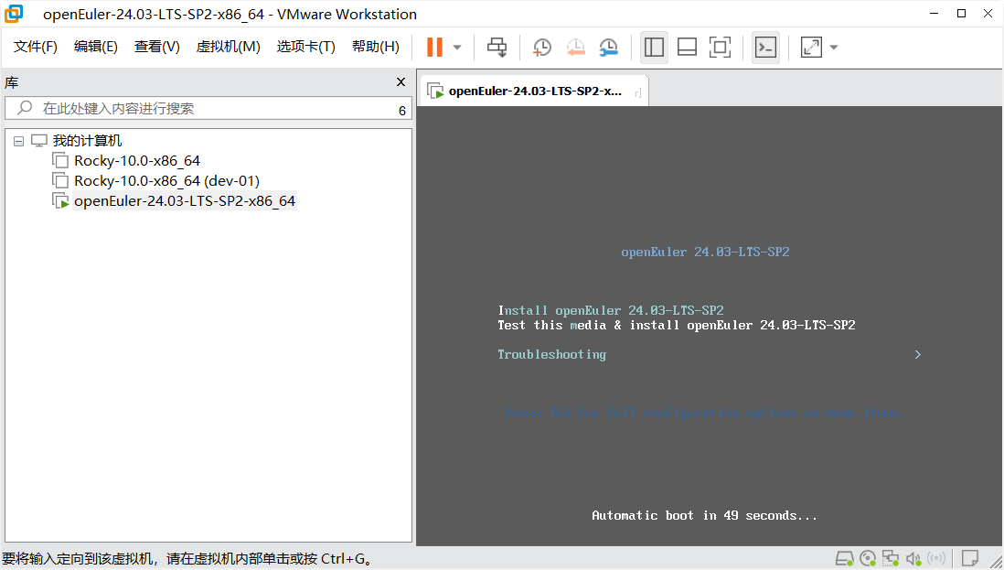This screenshot has height=570, width=1004.
Task: Toggle the library sidebar view
Action: (654, 47)
